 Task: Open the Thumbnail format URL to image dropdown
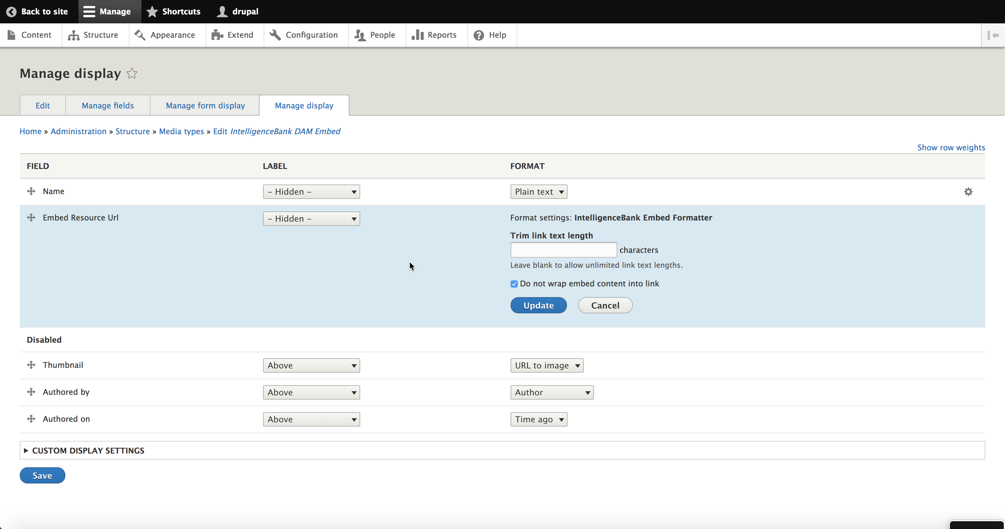point(547,365)
